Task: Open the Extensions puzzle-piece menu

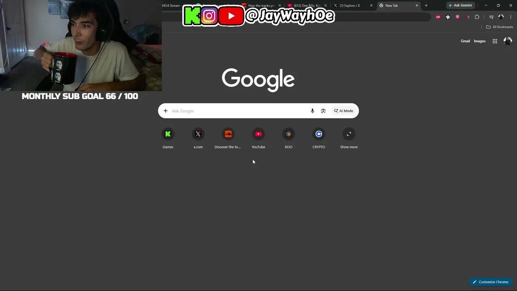Action: [477, 17]
